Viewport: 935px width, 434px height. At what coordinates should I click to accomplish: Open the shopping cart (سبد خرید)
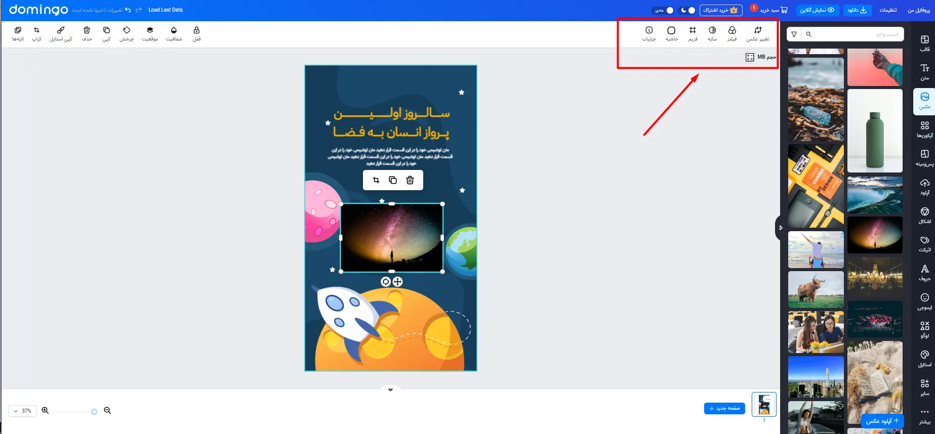pos(774,10)
